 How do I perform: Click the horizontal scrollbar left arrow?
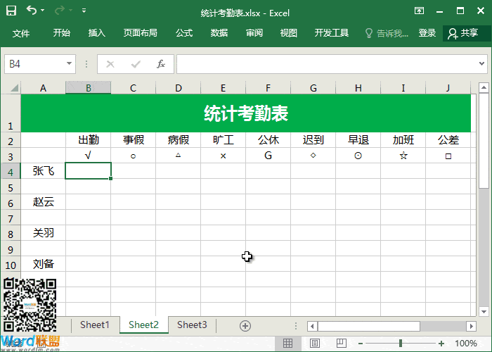point(312,326)
